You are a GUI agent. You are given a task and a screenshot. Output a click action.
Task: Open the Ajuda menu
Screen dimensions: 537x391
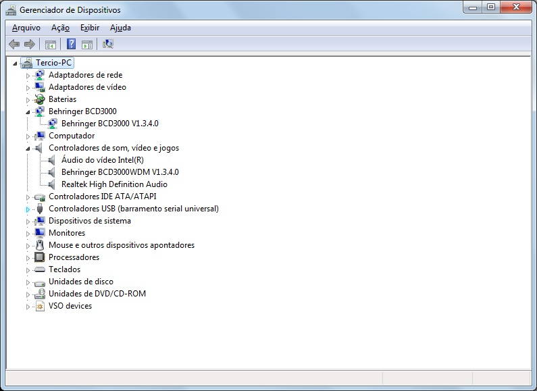pyautogui.click(x=120, y=28)
